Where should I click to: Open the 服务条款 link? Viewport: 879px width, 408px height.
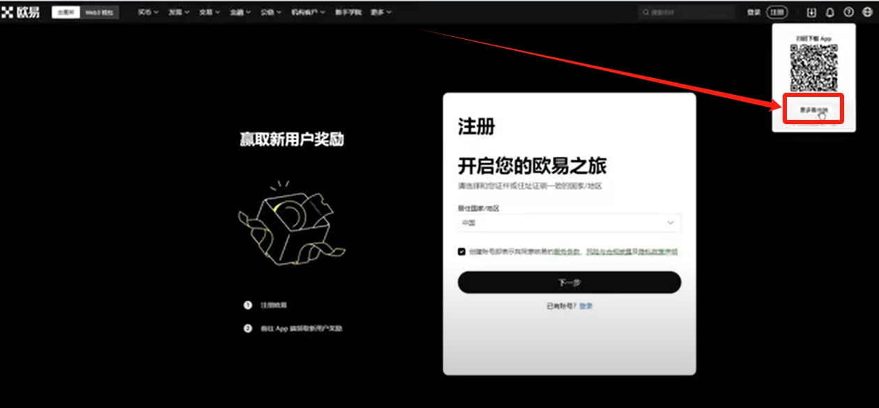pos(567,252)
